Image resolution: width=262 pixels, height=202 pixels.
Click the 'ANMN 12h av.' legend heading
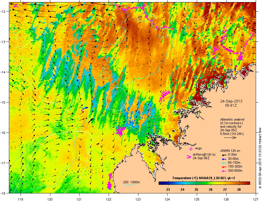(x=230, y=151)
